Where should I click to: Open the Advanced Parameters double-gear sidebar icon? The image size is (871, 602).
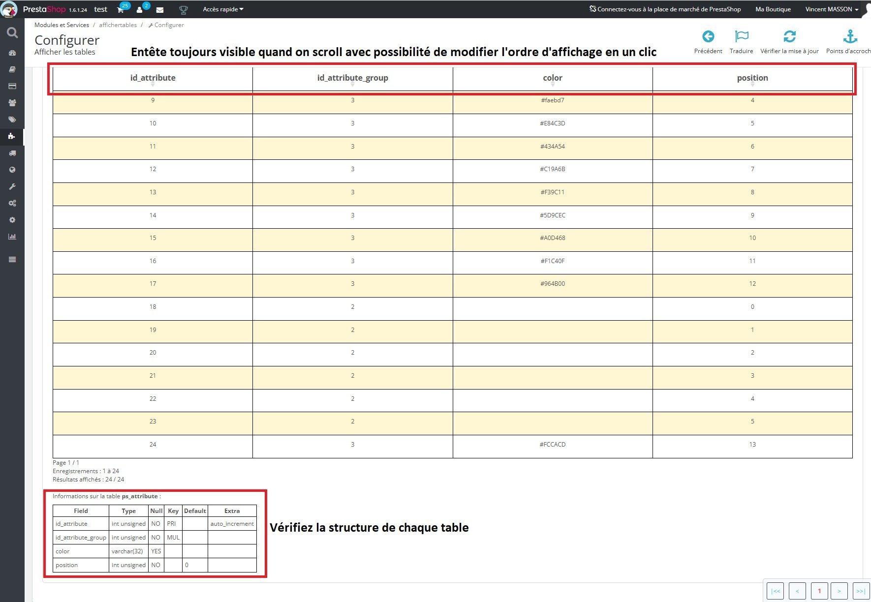coord(12,203)
